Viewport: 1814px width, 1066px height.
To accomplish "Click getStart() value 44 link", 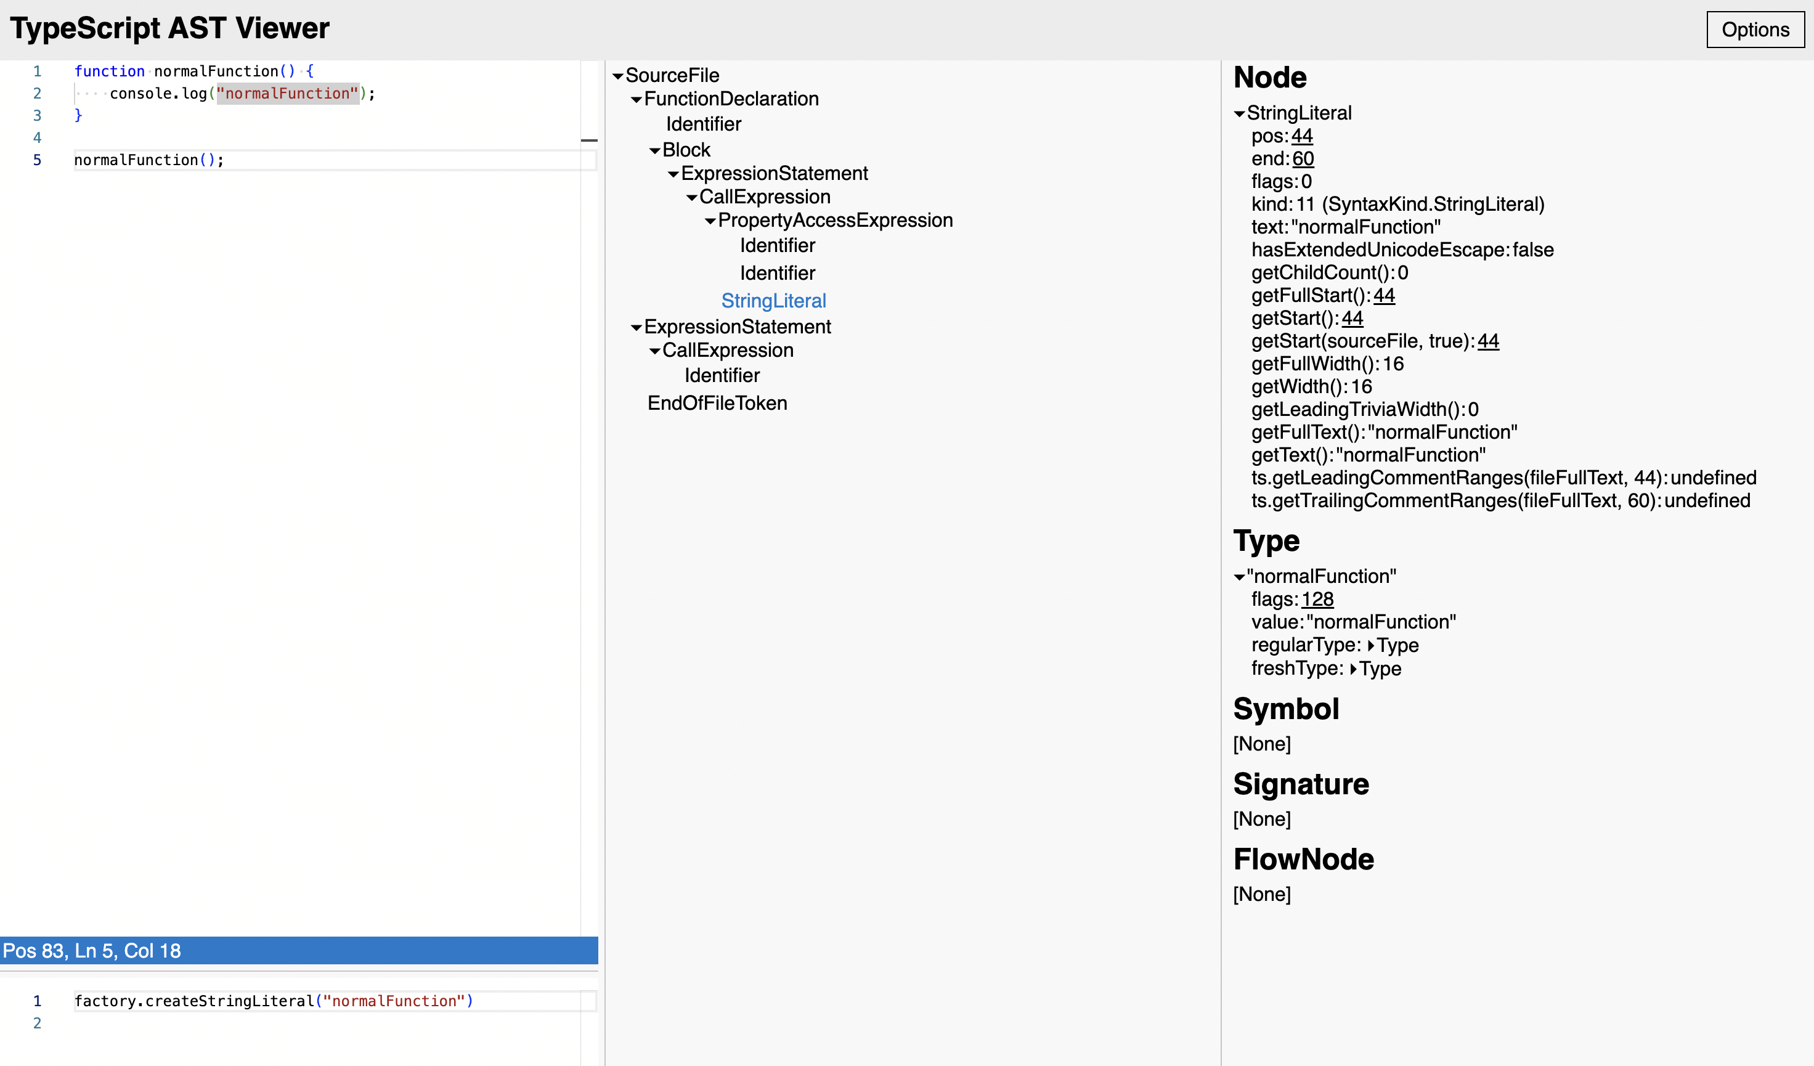I will (x=1352, y=318).
